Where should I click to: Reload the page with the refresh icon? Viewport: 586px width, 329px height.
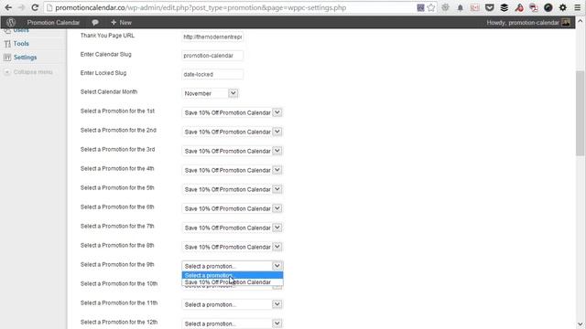(x=35, y=7)
